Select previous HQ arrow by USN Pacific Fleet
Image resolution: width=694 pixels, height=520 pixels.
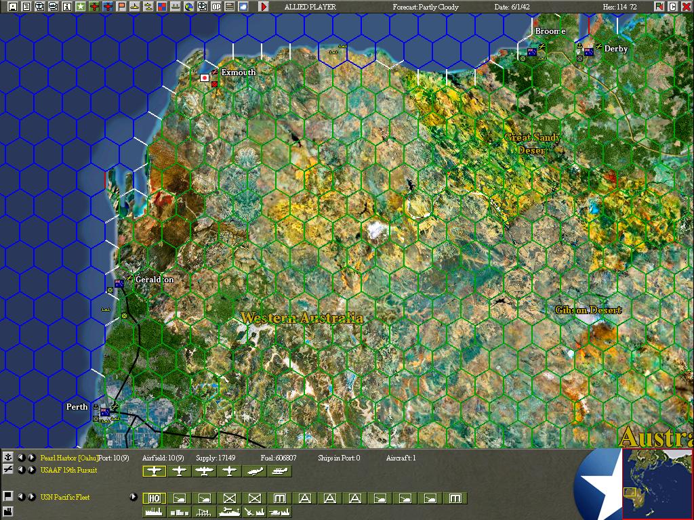[x=21, y=496]
